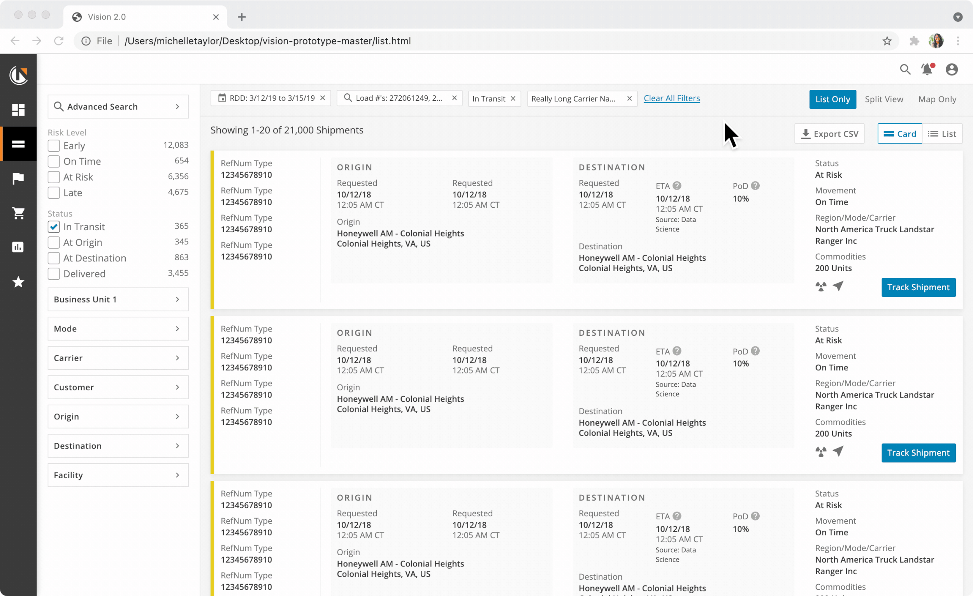Click the ETA help icon in first card

coord(677,186)
